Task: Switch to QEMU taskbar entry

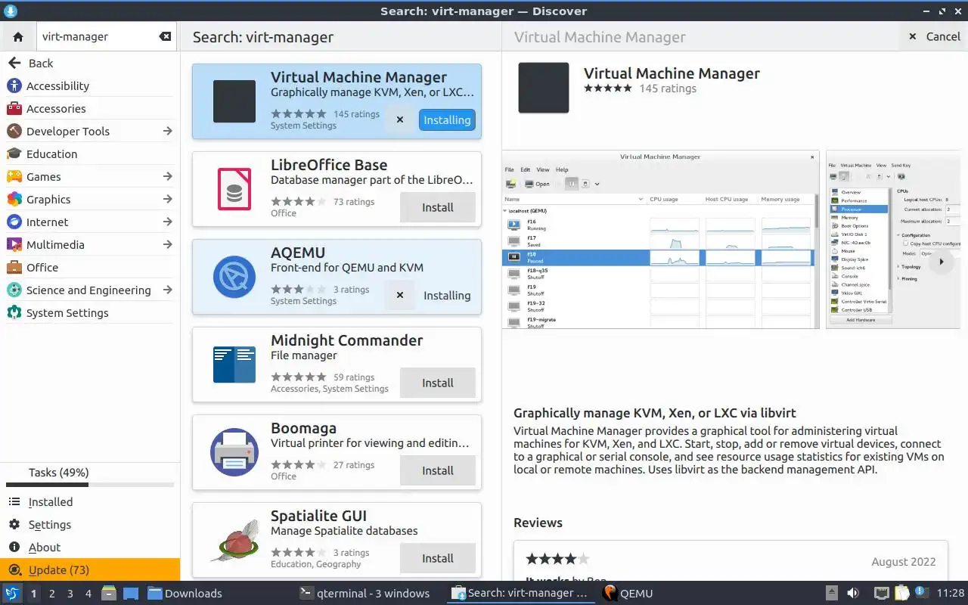Action: coord(628,594)
